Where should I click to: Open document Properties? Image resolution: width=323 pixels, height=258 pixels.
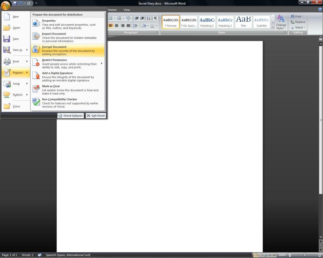pos(68,24)
